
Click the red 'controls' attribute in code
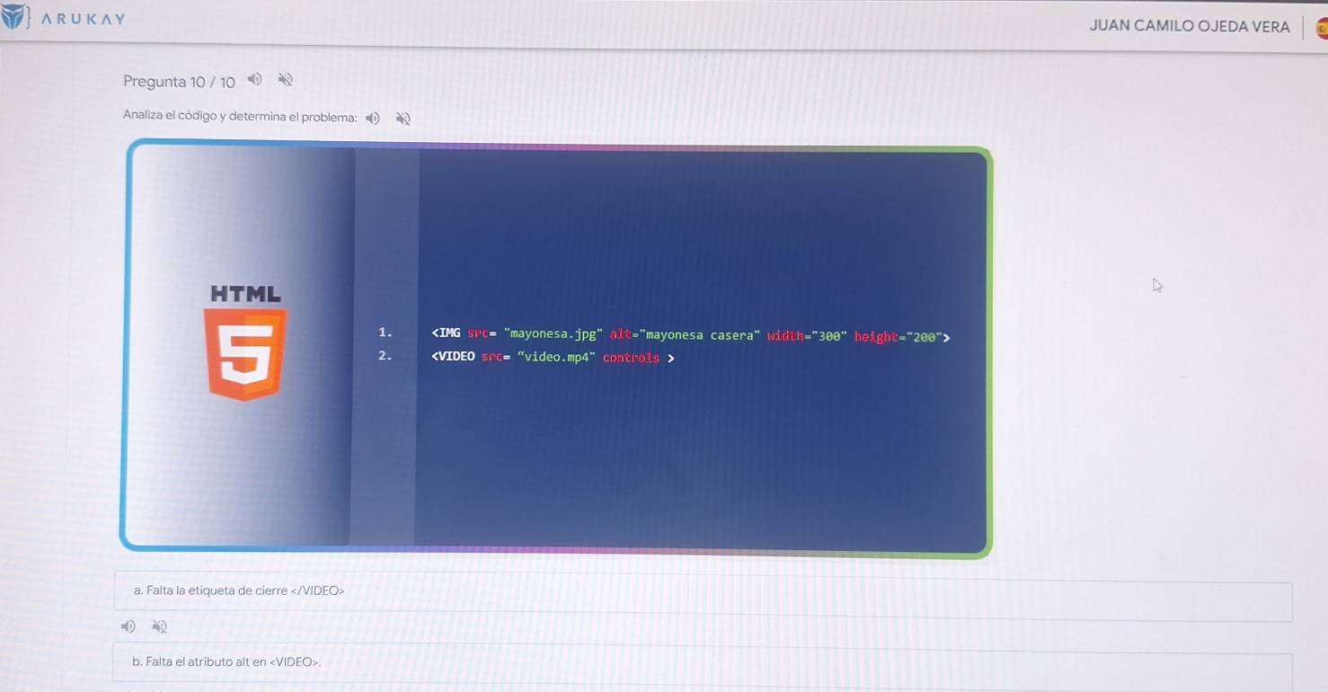[631, 359]
